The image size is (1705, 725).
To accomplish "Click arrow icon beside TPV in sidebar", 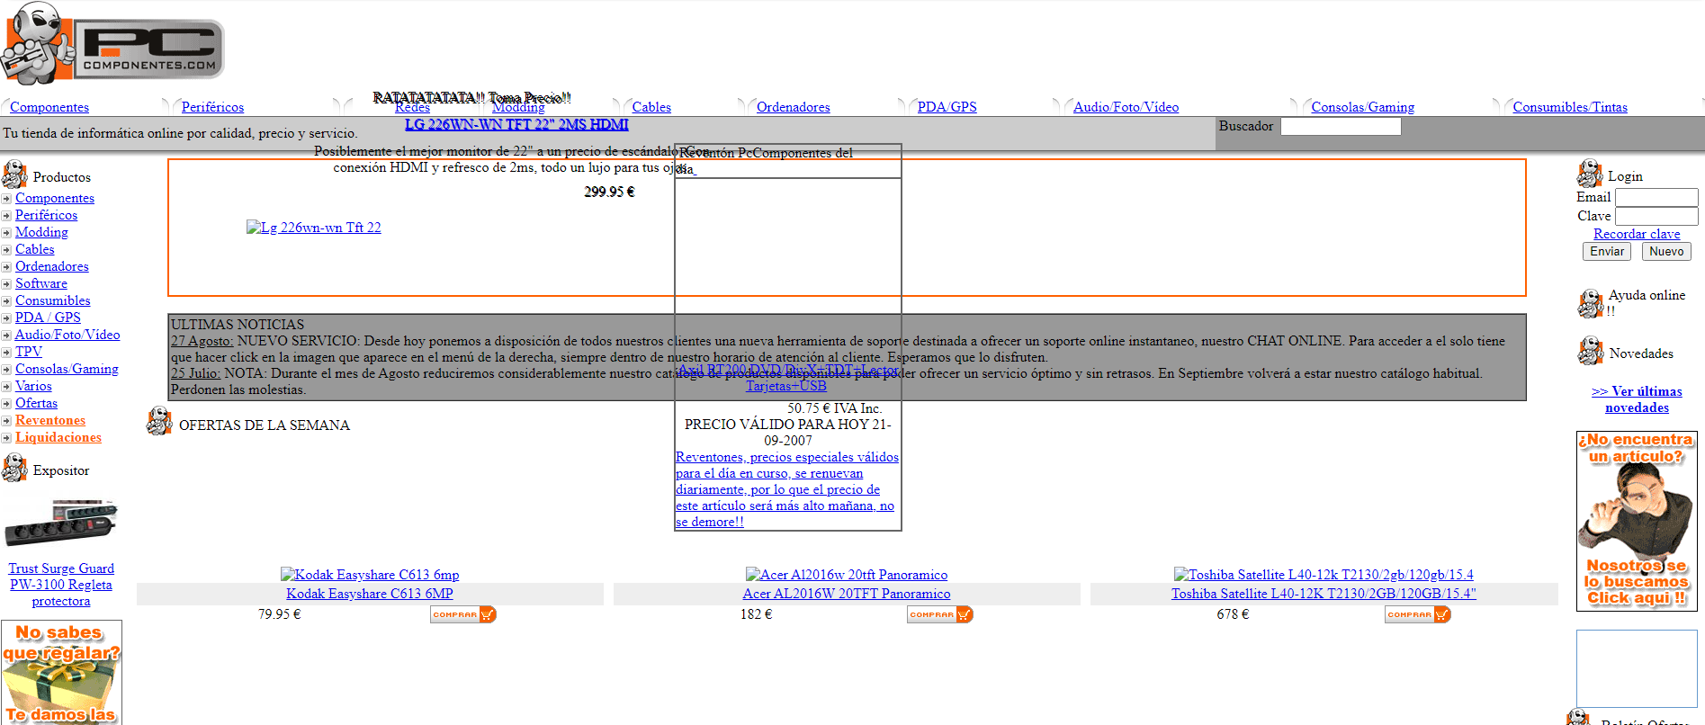I will [x=6, y=353].
